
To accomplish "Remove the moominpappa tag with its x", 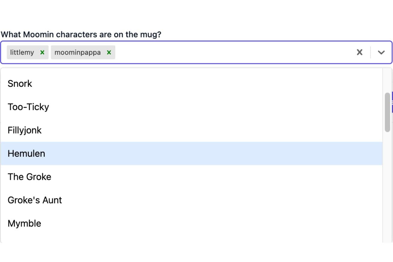I will [x=109, y=53].
